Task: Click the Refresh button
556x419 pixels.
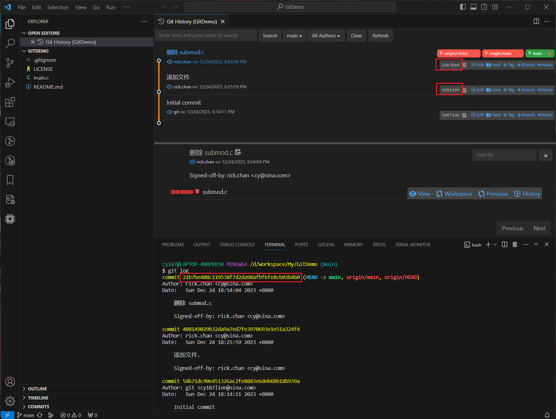Action: tap(381, 36)
